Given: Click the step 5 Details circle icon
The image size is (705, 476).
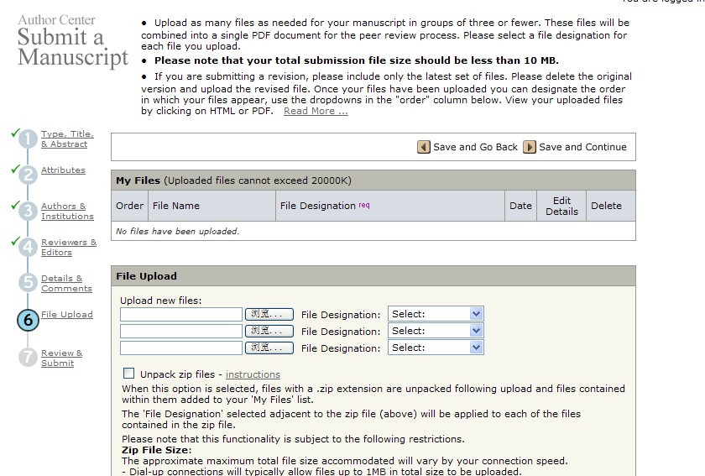Looking at the screenshot, I should tap(28, 284).
